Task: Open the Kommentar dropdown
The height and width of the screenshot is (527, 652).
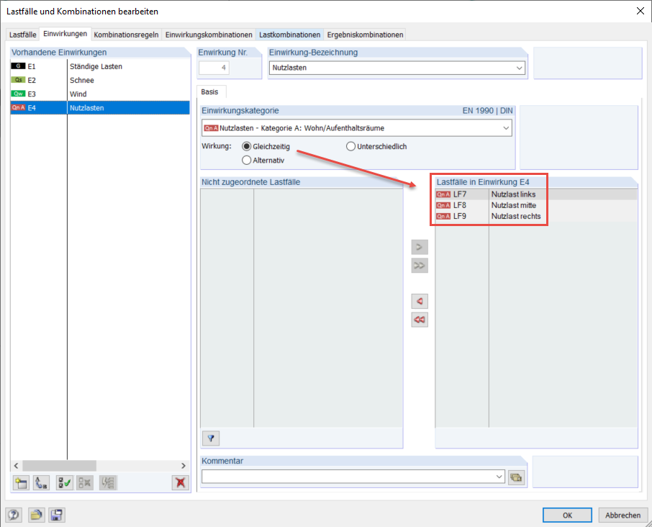Action: click(499, 477)
